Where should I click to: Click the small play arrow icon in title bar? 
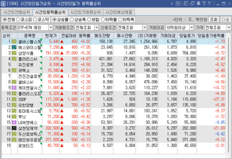[x=172, y=4]
